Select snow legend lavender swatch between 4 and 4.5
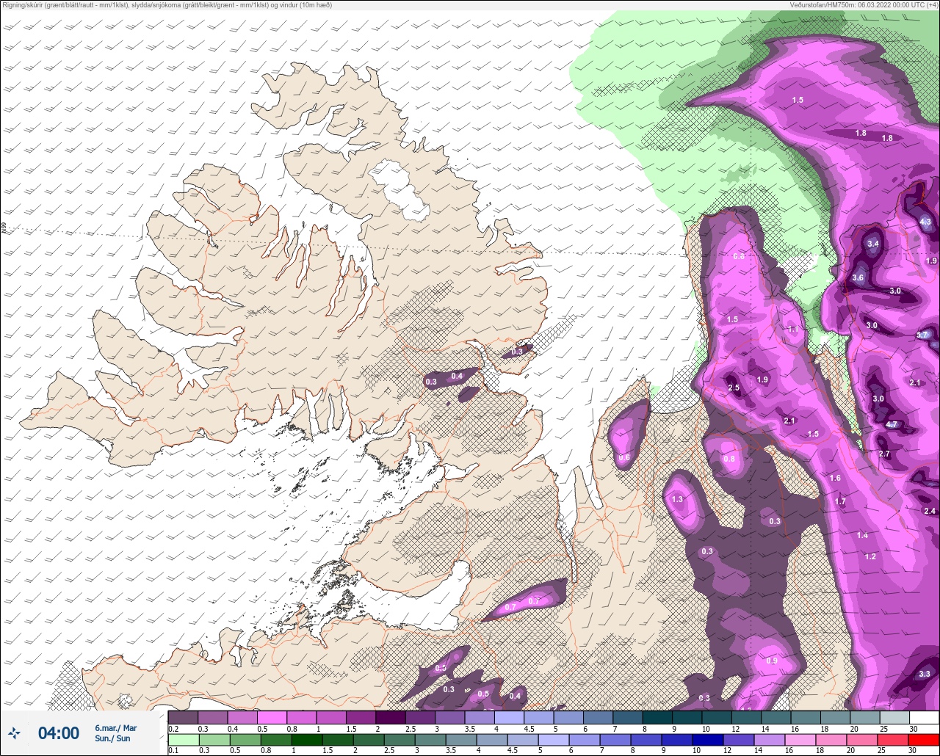This screenshot has height=756, width=940. click(x=508, y=717)
